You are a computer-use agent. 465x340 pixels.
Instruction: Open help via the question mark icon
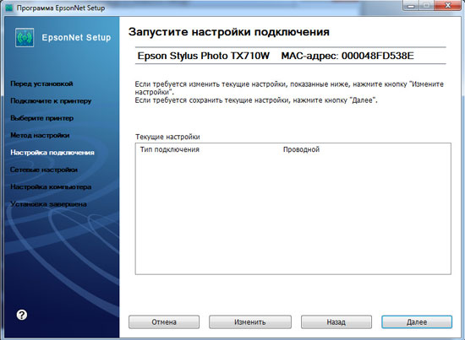22,315
